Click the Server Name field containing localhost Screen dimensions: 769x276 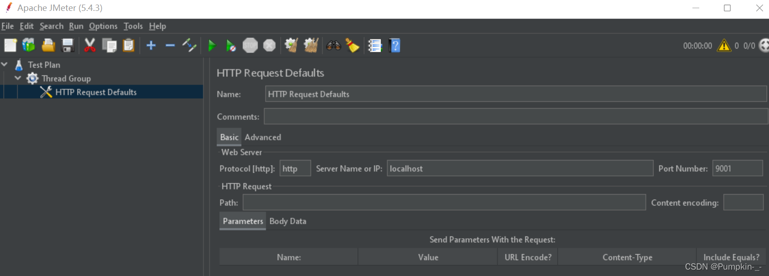pyautogui.click(x=520, y=168)
